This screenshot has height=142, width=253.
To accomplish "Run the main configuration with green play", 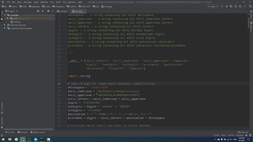I will [x=222, y=6].
